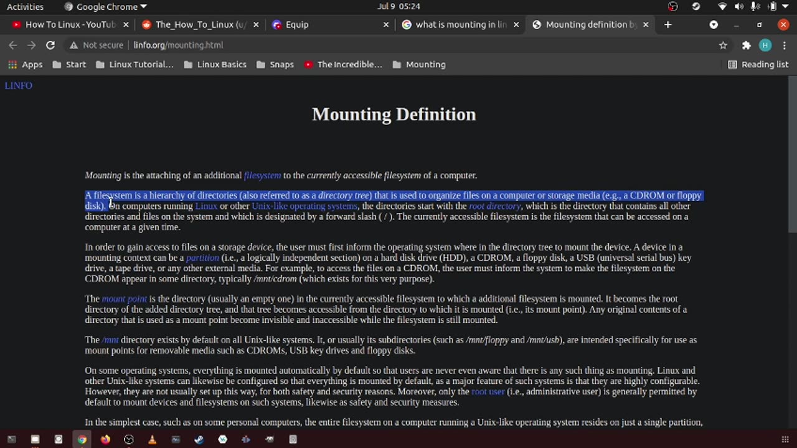This screenshot has height=448, width=797.
Task: Follow the 'root user' link
Action: point(488,391)
